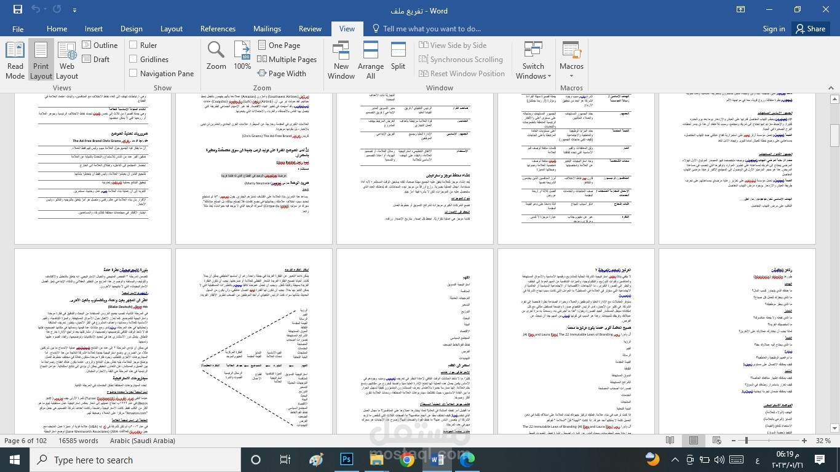Choose Multiple Pages zoom
840x472 pixels.
pyautogui.click(x=287, y=59)
